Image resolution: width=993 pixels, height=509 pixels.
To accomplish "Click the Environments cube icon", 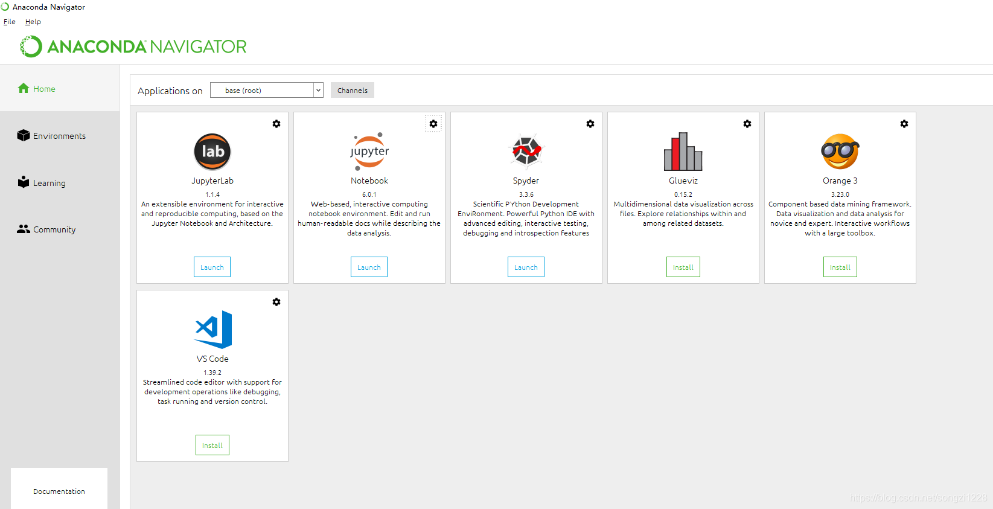I will (24, 135).
